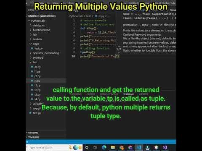
Task: Click the Python file icon in the breadcrumb
Action: (x=96, y=16)
